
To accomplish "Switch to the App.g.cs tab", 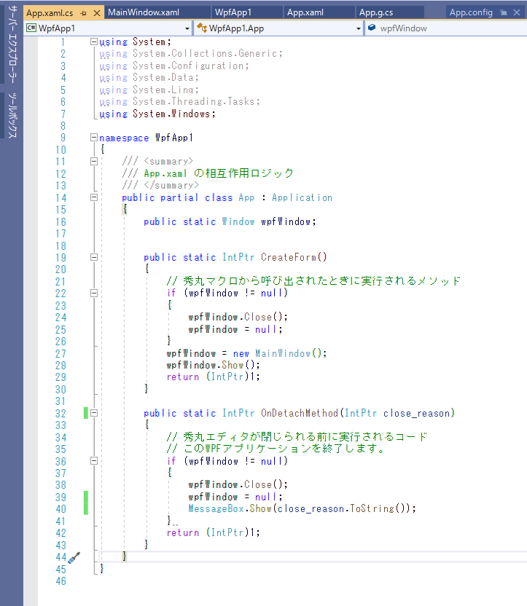I will coord(377,12).
